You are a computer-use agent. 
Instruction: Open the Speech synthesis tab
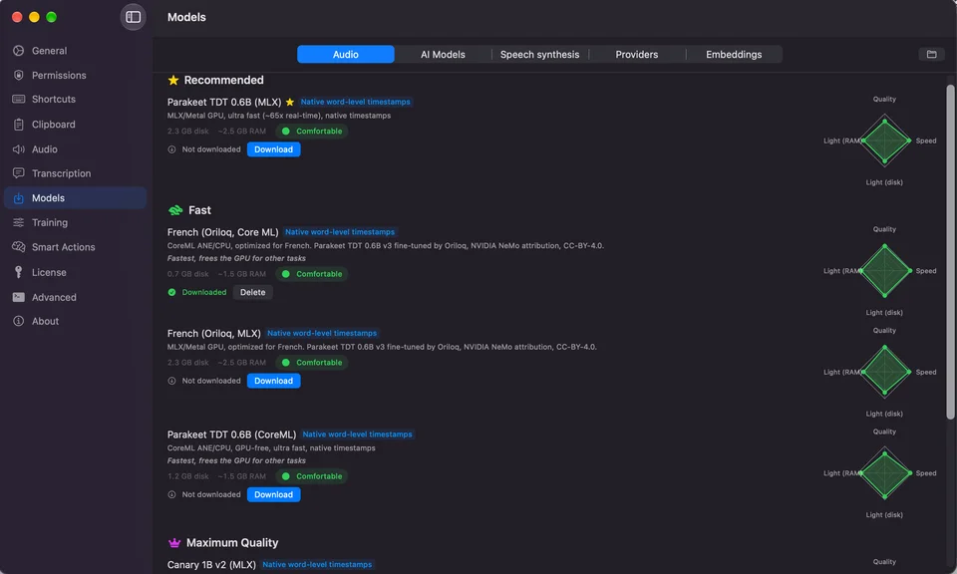click(539, 54)
